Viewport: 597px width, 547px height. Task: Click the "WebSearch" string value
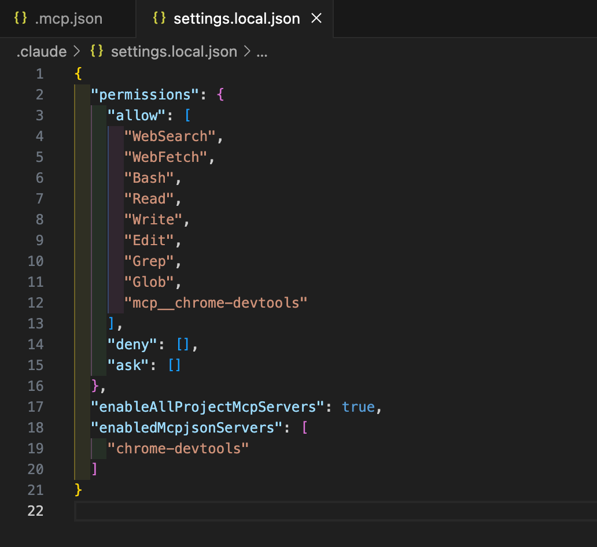point(169,136)
